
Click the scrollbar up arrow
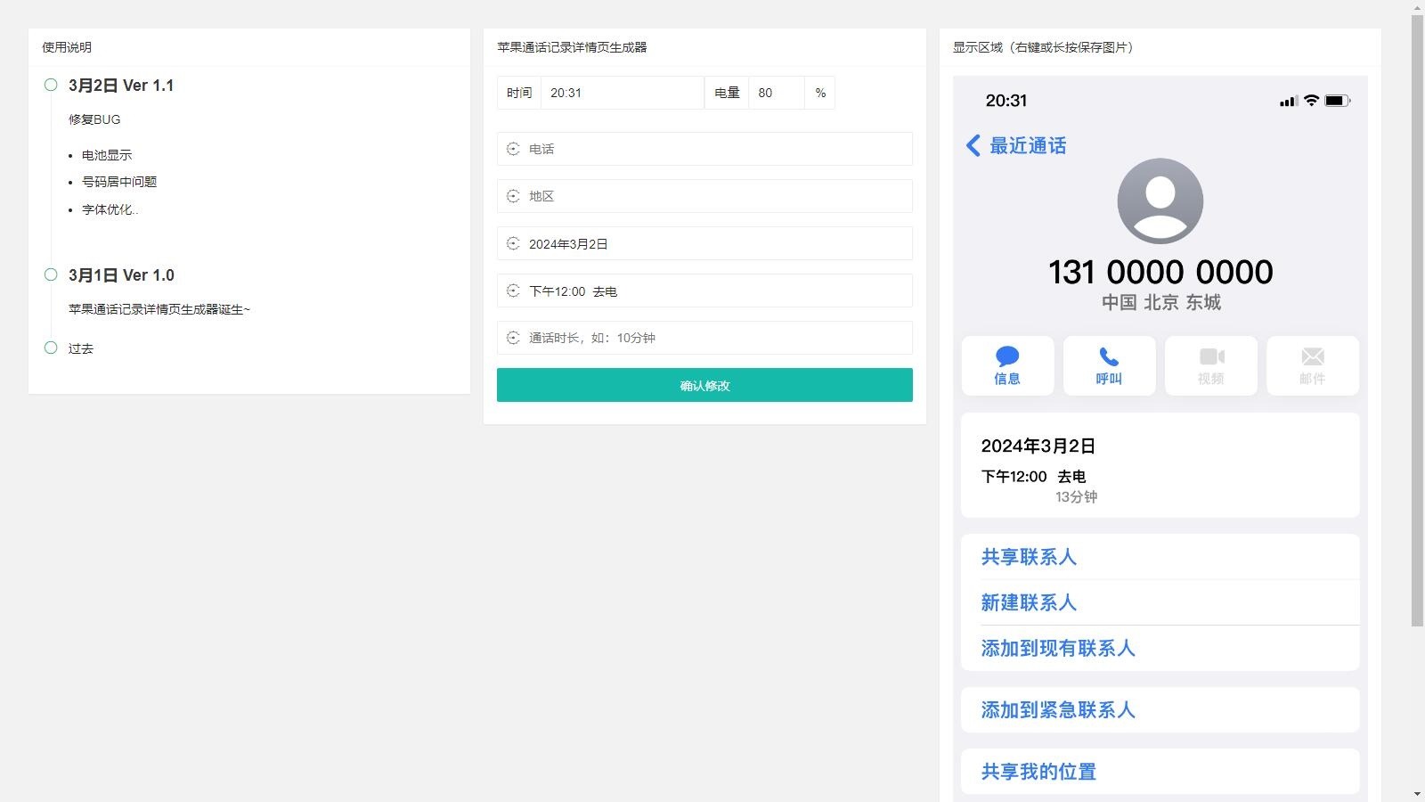point(1418,7)
